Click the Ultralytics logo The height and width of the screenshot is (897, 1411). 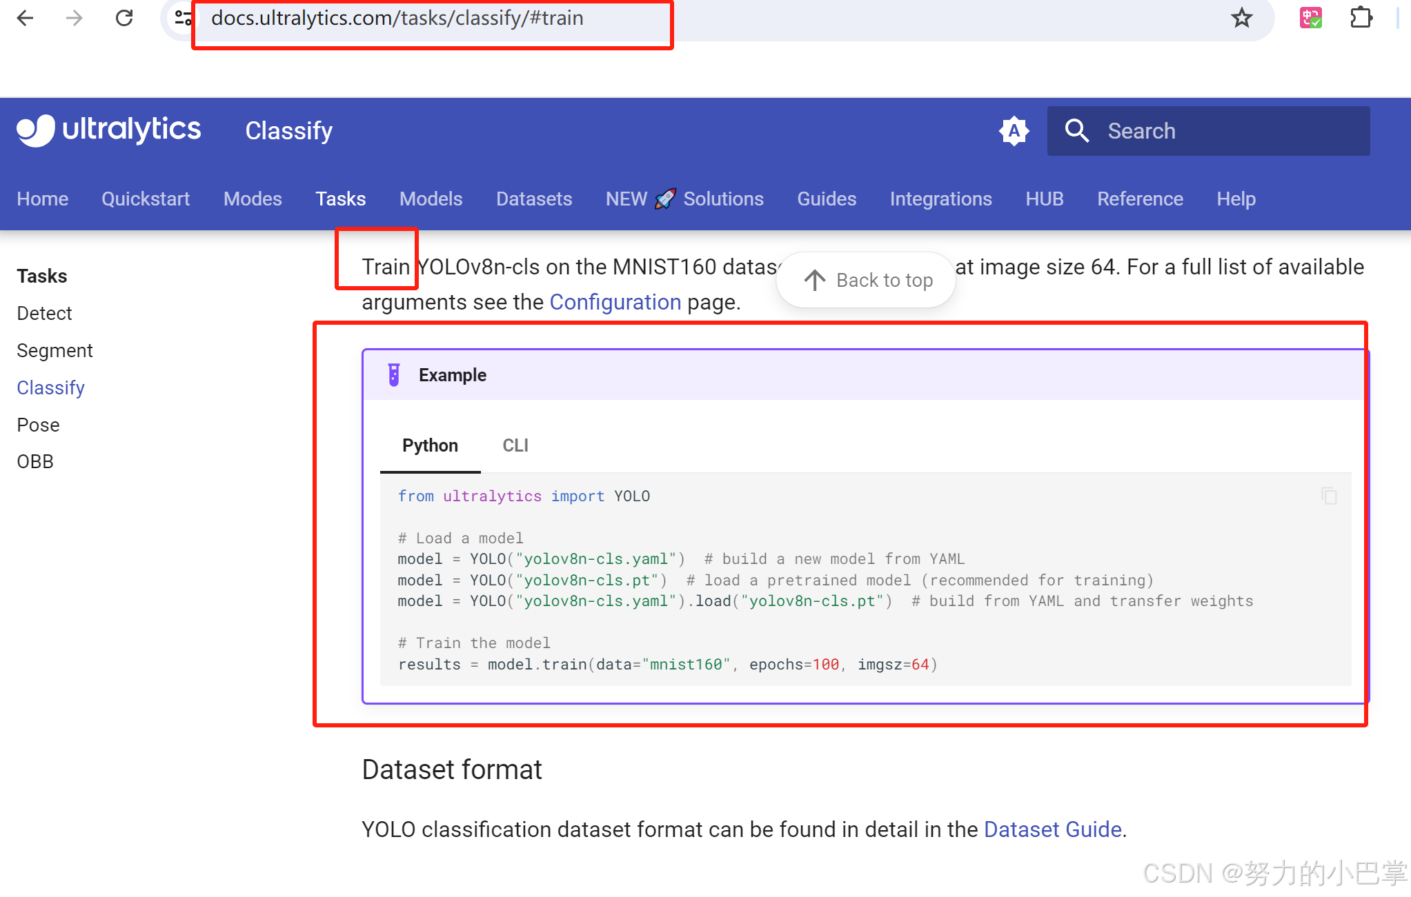[x=109, y=130]
